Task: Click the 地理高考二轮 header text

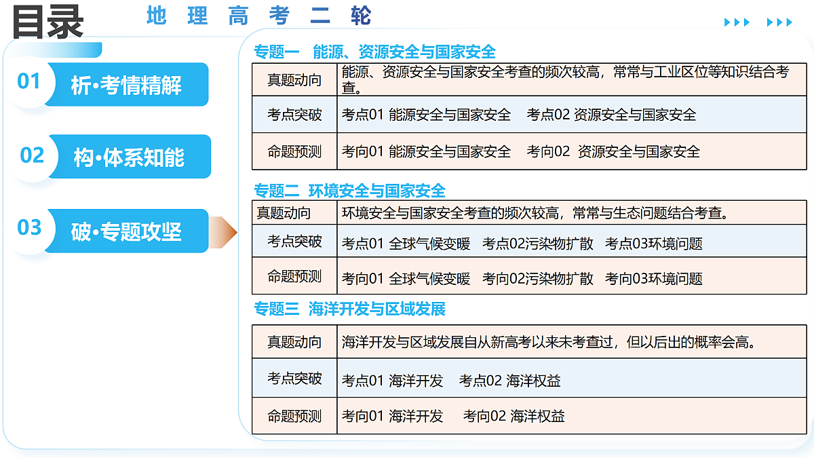Action: click(258, 16)
